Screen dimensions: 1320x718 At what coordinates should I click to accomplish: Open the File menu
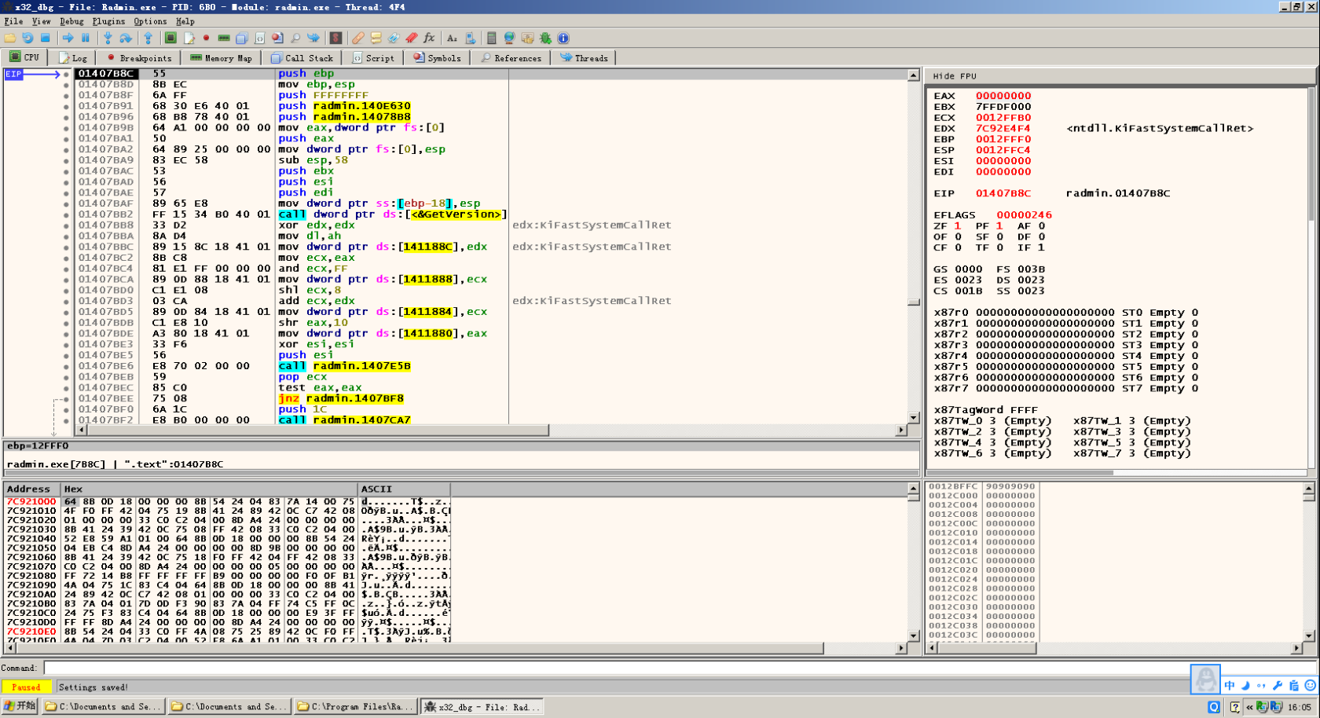pos(13,21)
